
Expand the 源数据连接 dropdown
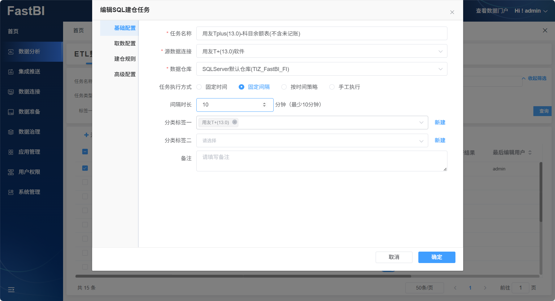click(x=440, y=51)
